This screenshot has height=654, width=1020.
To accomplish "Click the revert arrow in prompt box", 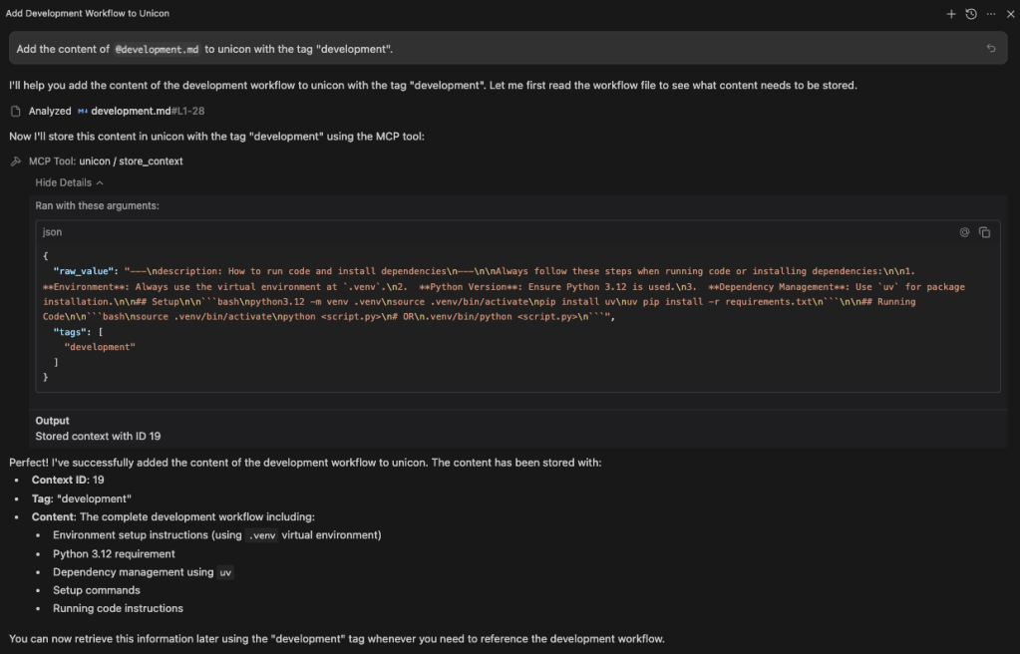I will point(990,48).
